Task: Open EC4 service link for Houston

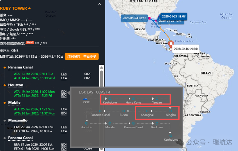Action: (x=64, y=92)
